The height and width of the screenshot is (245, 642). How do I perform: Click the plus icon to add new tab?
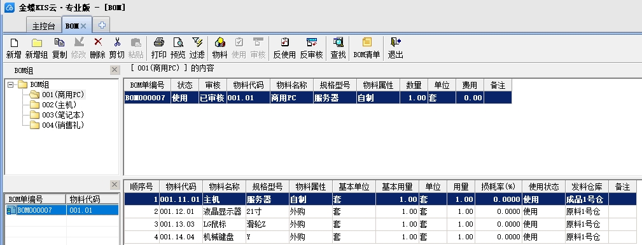pos(102,25)
